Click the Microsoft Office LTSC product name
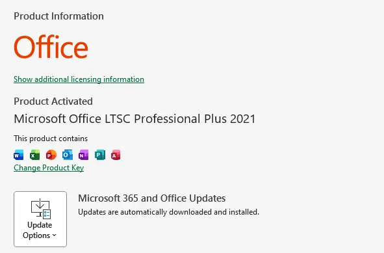The height and width of the screenshot is (253, 384). [x=134, y=119]
